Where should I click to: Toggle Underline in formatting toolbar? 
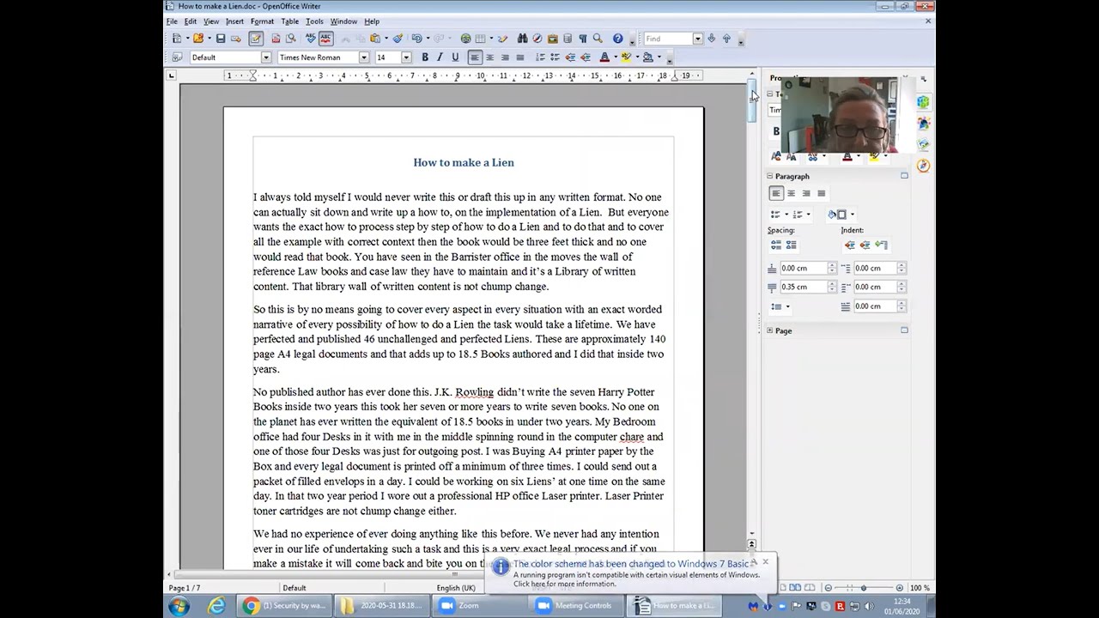coord(455,58)
